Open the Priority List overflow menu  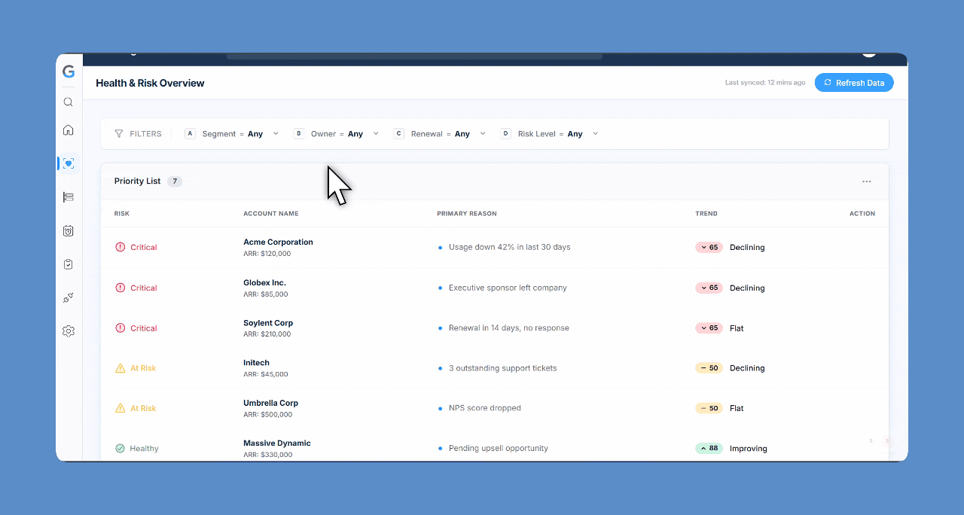pyautogui.click(x=866, y=181)
